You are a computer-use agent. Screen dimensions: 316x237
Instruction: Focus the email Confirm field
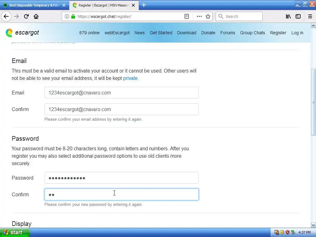pyautogui.click(x=122, y=109)
